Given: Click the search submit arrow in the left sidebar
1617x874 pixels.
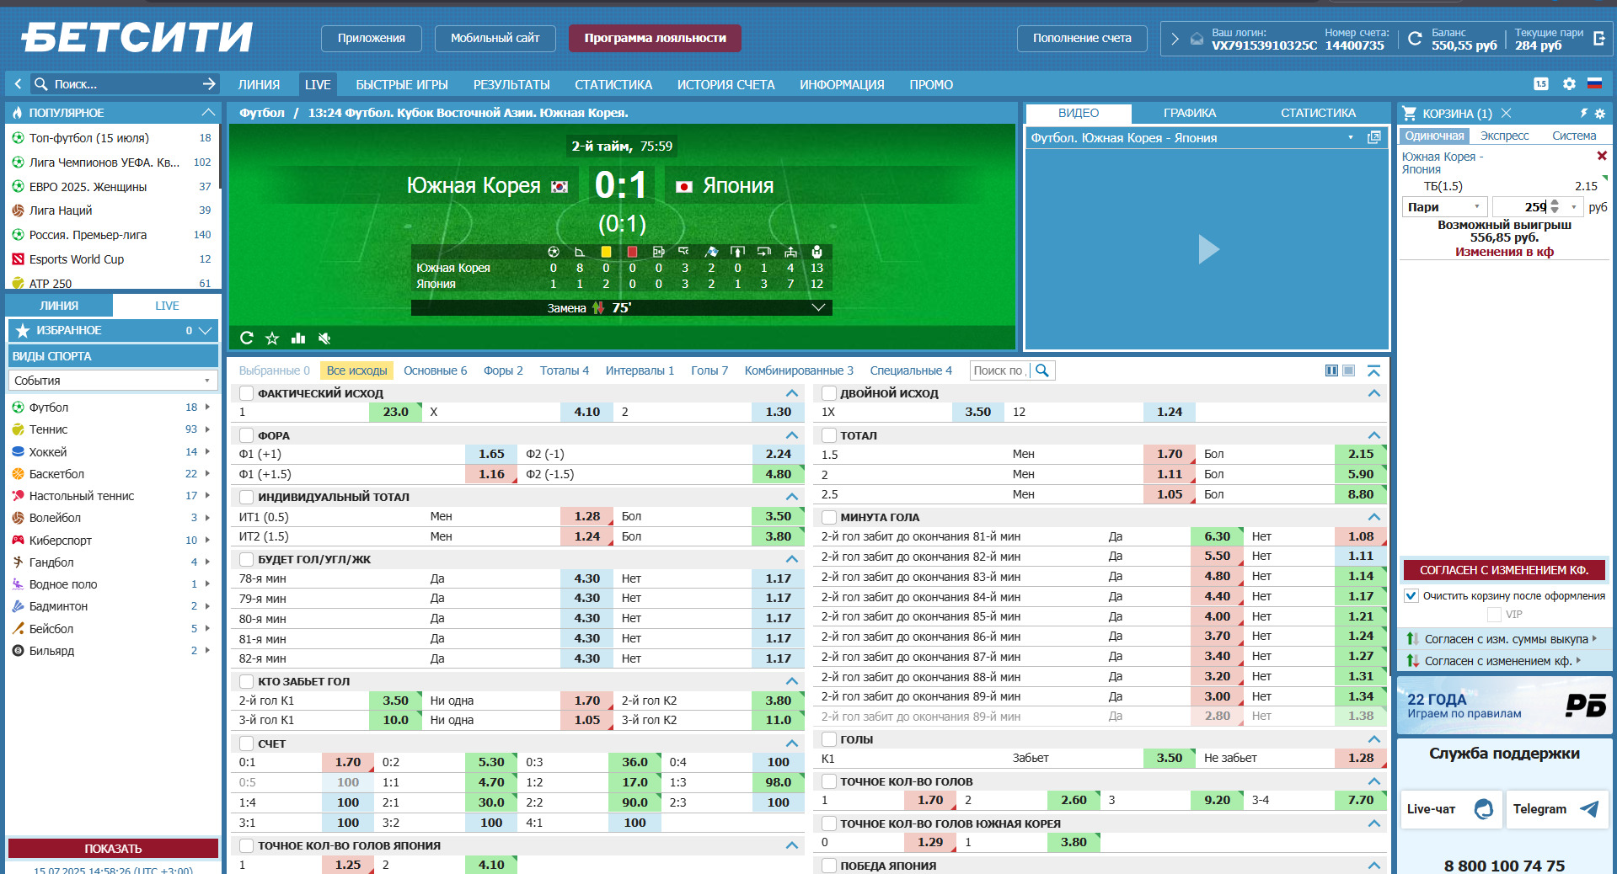Looking at the screenshot, I should click(x=209, y=84).
